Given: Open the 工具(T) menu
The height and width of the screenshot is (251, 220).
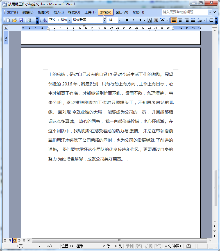Looking at the screenshot, I should [x=90, y=12].
